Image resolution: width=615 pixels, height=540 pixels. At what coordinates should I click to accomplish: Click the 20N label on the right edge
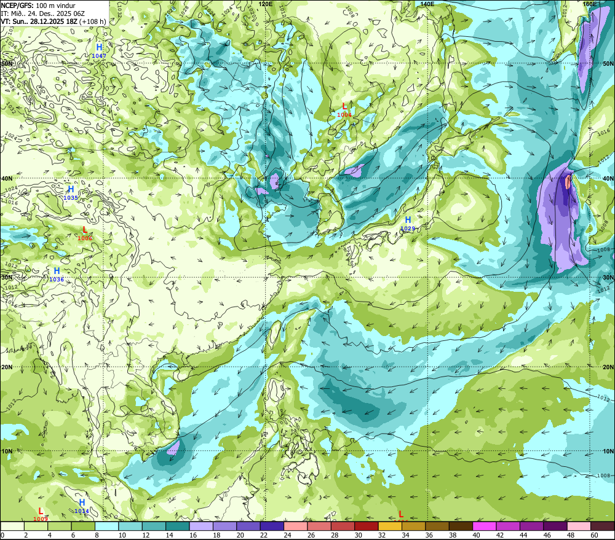(608, 367)
